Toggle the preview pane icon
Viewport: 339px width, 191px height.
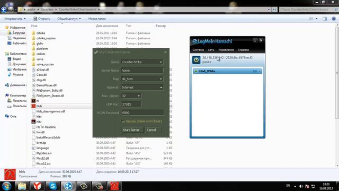tap(325, 19)
